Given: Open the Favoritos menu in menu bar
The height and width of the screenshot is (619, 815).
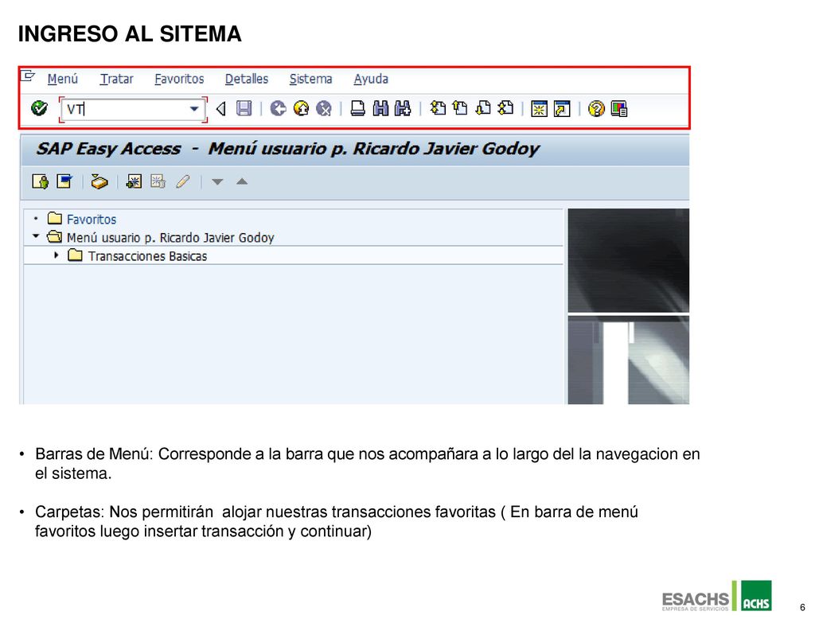Looking at the screenshot, I should pos(179,79).
